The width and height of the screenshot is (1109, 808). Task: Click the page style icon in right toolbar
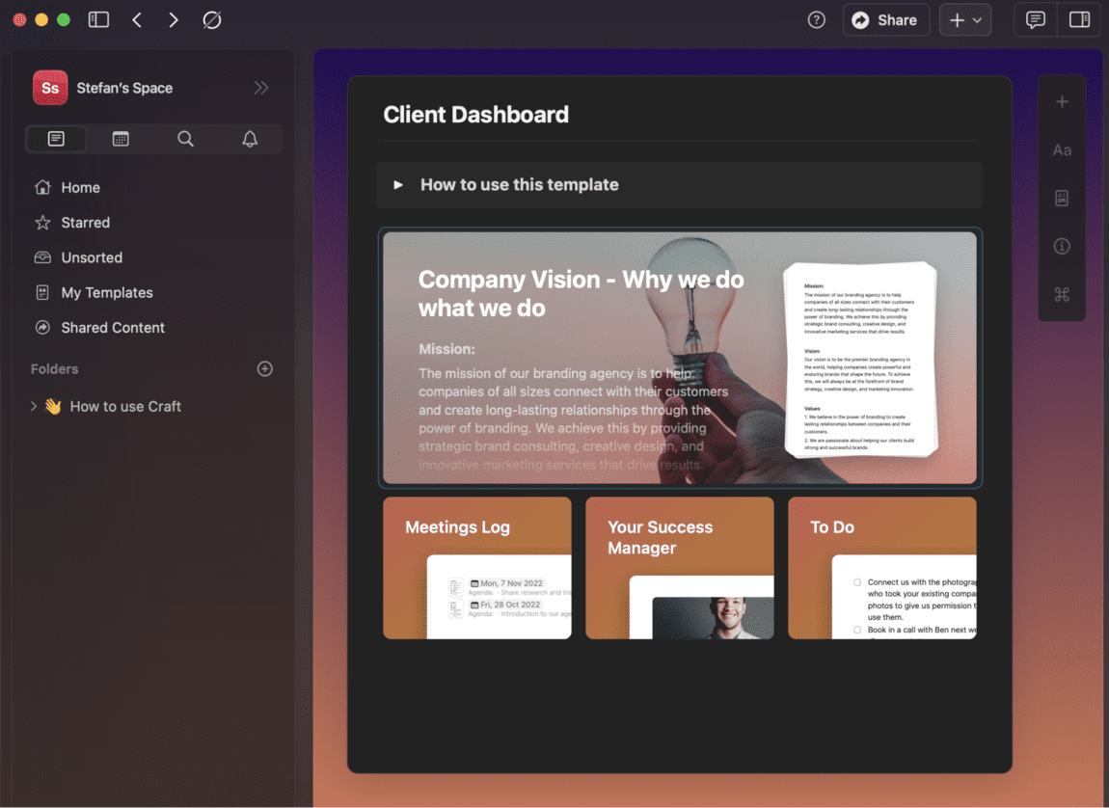coord(1062,198)
